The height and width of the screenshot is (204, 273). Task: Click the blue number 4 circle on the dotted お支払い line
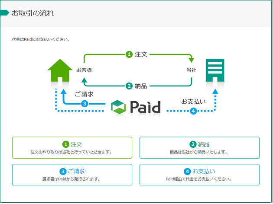193,111
